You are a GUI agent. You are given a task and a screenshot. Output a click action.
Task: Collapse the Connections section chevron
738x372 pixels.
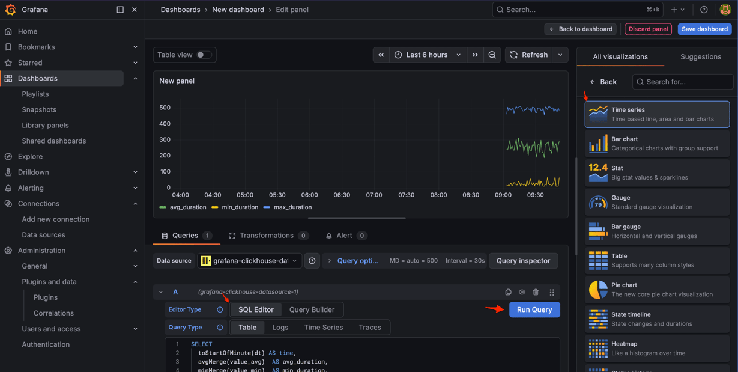tap(135, 203)
